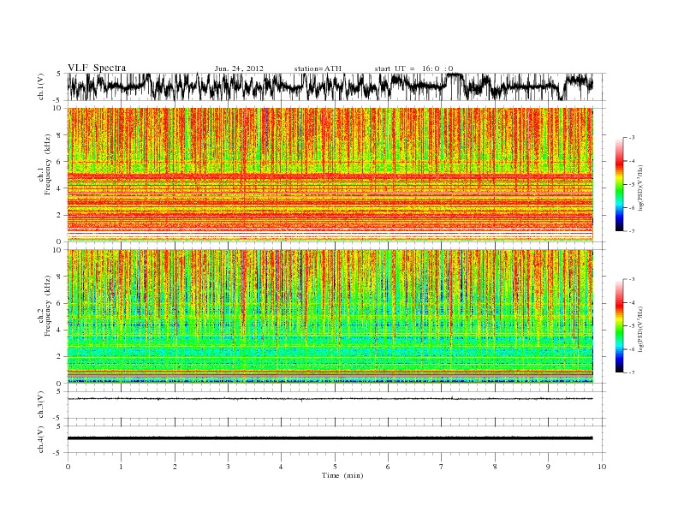Viewport: 678px width, 524px height.
Task: Click time axis tick label "6"
Action: [388, 467]
